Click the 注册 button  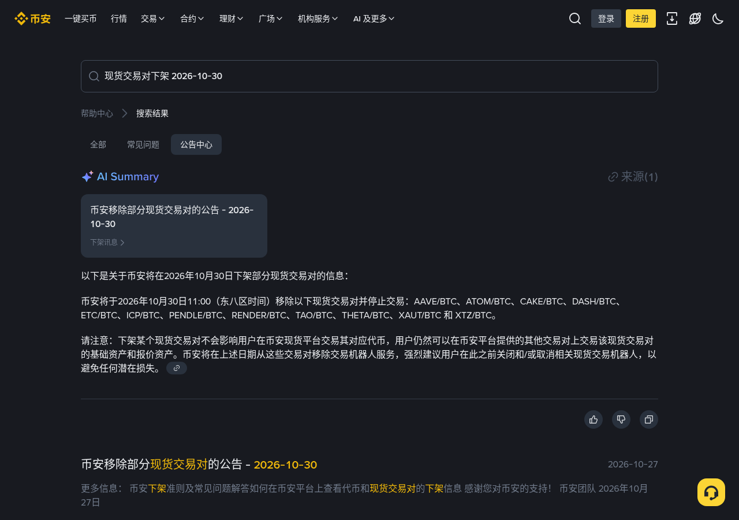(641, 18)
